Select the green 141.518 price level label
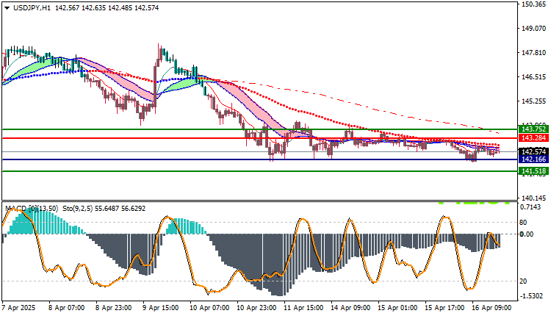The width and height of the screenshot is (551, 316). pos(533,171)
